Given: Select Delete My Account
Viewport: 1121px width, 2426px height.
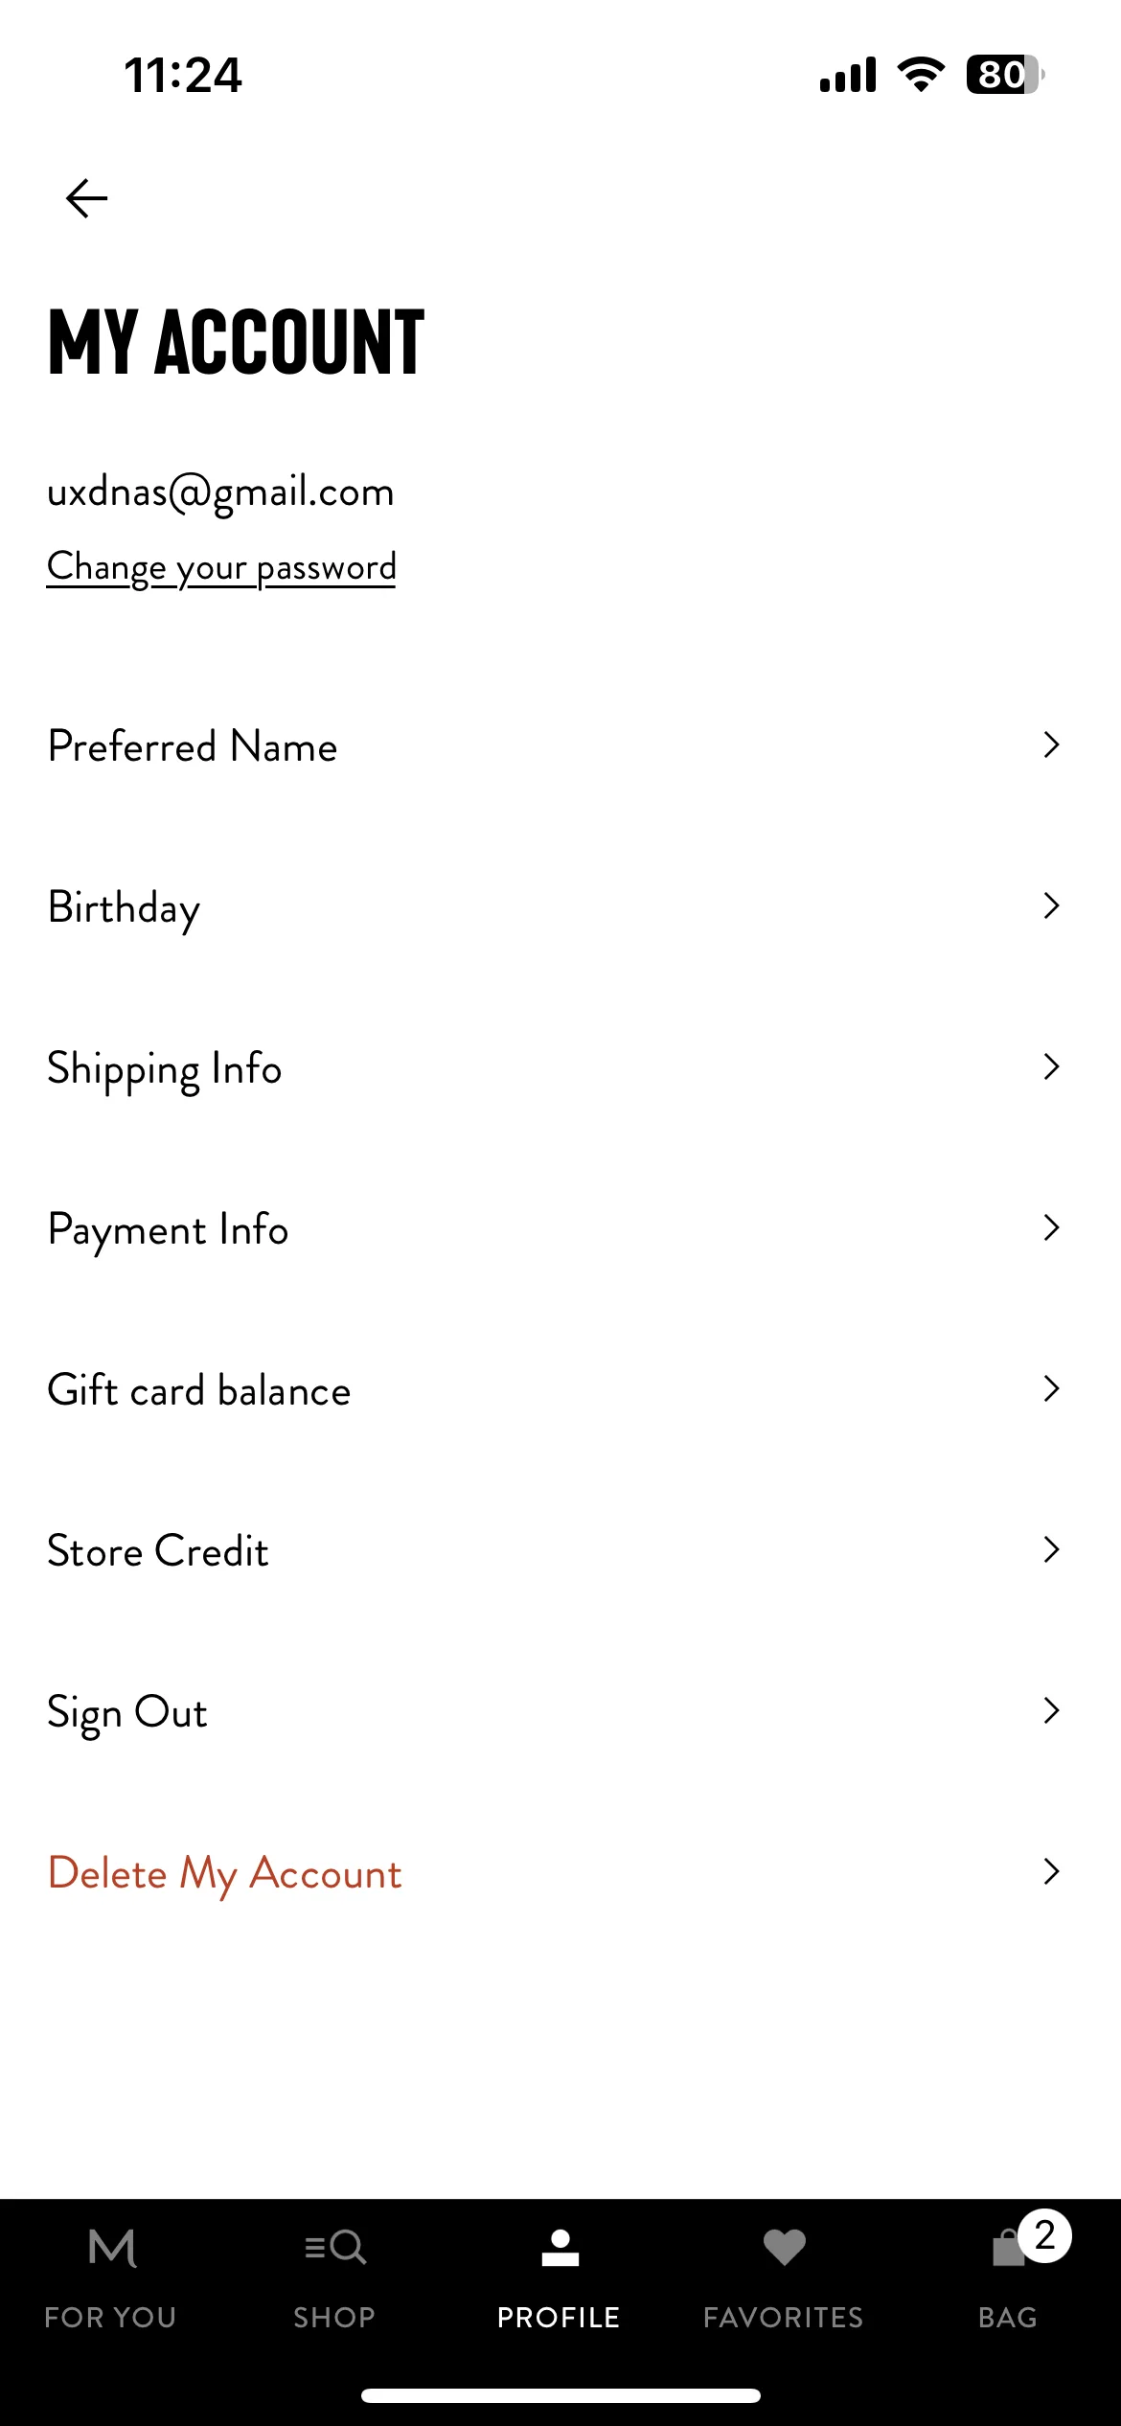Looking at the screenshot, I should [560, 1872].
